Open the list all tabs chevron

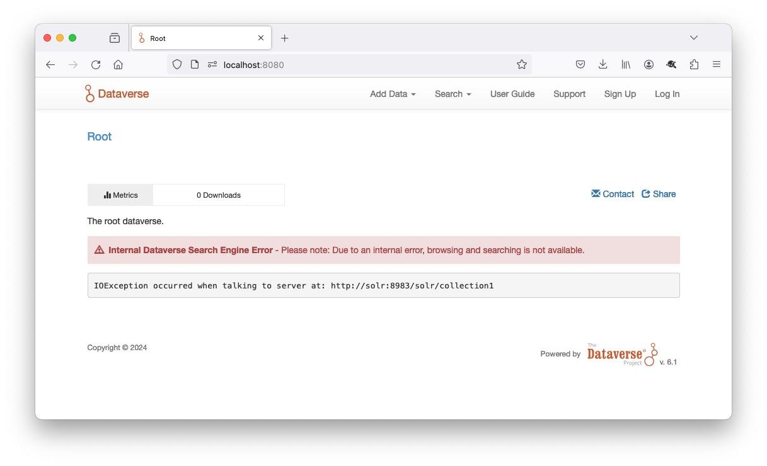(x=694, y=38)
